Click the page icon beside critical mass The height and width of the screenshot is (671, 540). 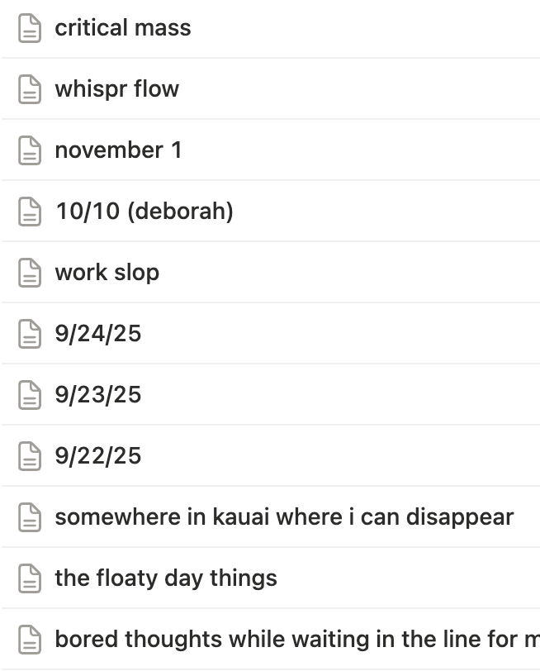30,28
